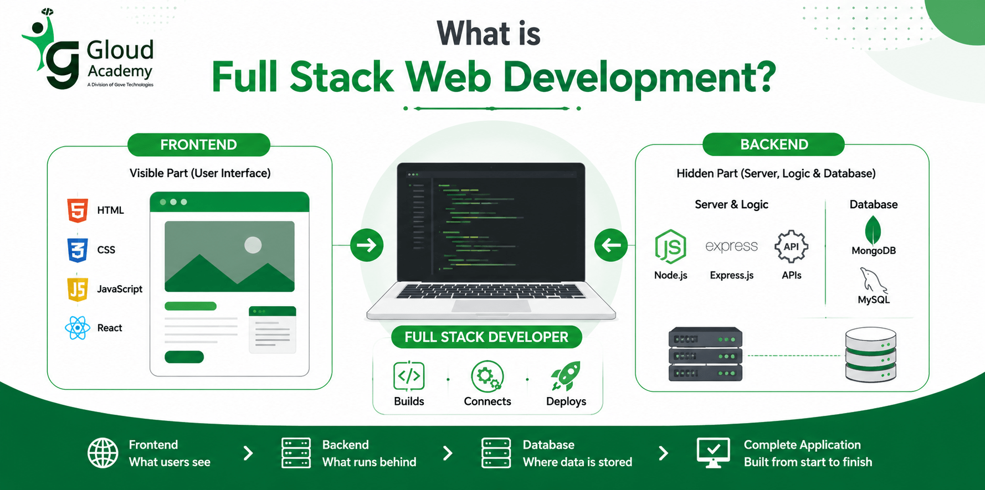Screen dimensions: 985x490
Task: Click the 'Express.js' label
Action: 732,275
